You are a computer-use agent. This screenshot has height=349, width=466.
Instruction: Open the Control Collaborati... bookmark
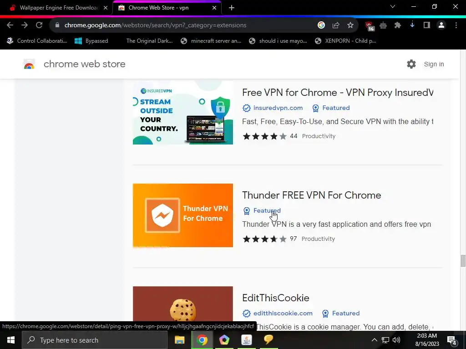coord(37,41)
